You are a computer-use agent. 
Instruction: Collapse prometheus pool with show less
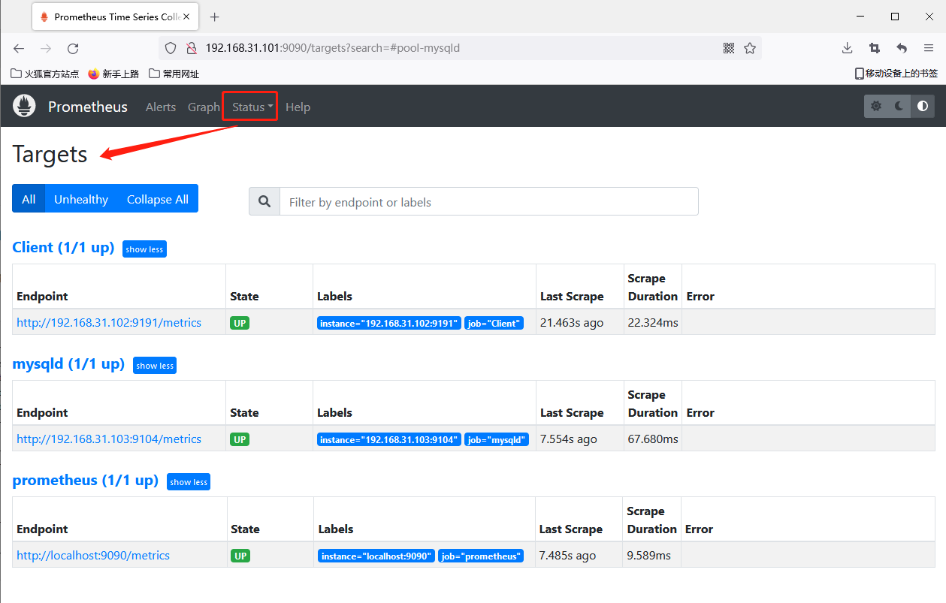189,482
